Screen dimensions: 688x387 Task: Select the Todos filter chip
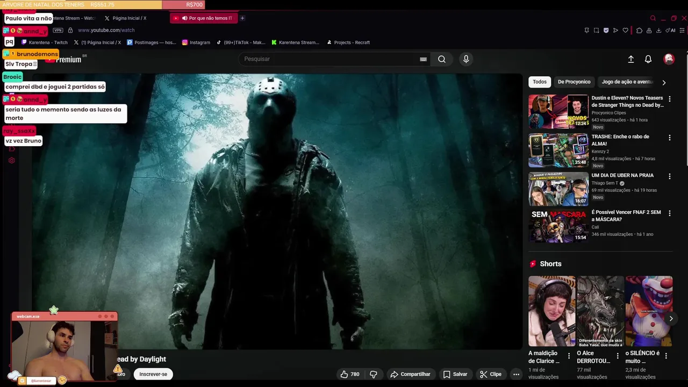[x=540, y=82]
